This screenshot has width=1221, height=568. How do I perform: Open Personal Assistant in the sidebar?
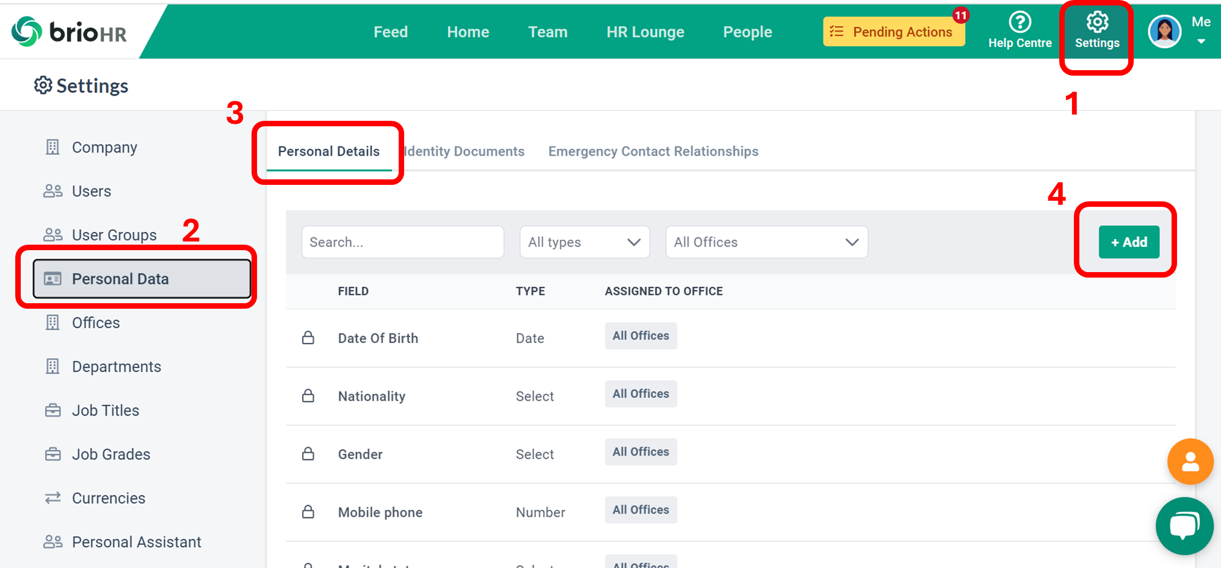point(137,542)
